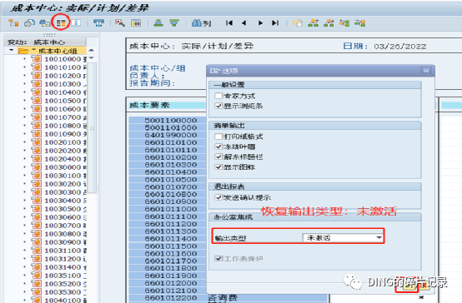Viewport: 462px width, 303px height.
Task: Toggle the 显示滚动条 checkbox
Action: tap(218, 106)
